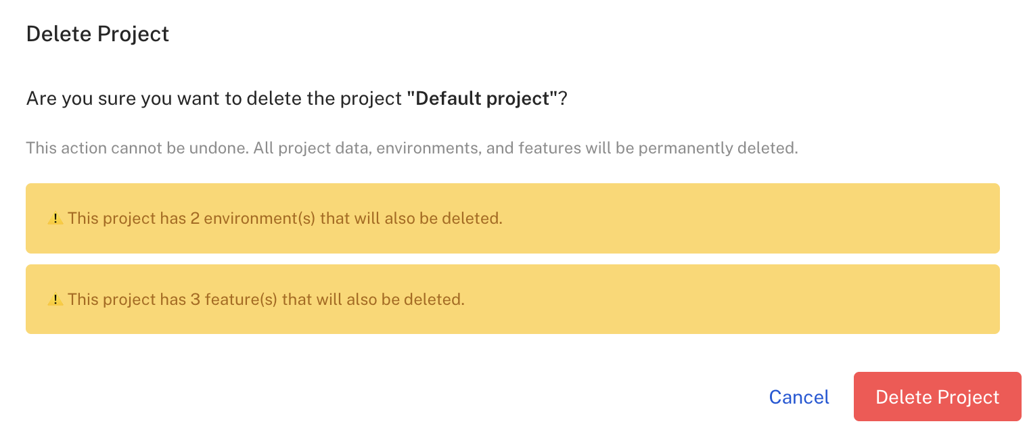This screenshot has width=1027, height=430.
Task: Click the confirmation question sentence
Action: [296, 98]
